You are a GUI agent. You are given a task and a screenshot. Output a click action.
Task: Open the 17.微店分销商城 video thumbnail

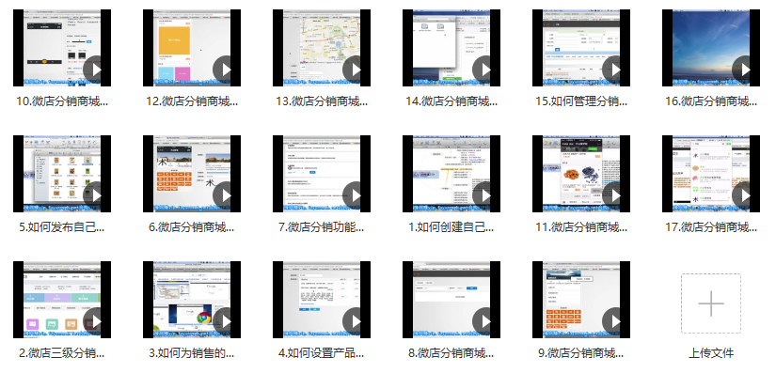point(711,174)
